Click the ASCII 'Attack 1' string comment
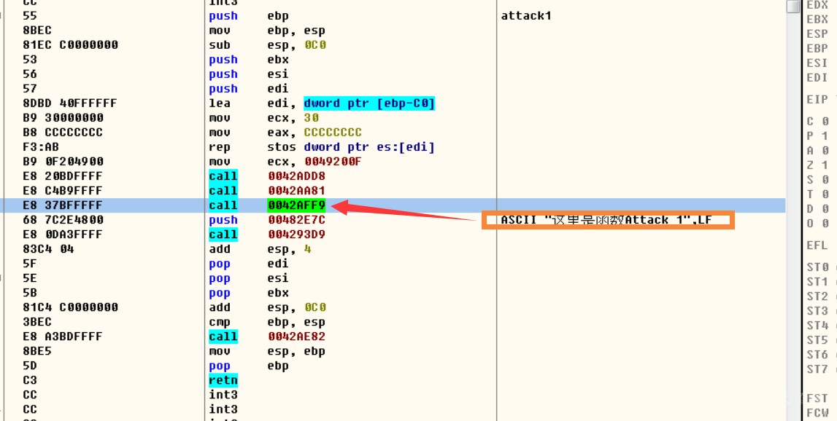837x421 pixels. pyautogui.click(x=608, y=220)
